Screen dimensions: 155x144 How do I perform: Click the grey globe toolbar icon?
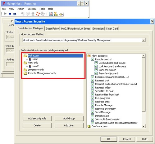pos(43,14)
